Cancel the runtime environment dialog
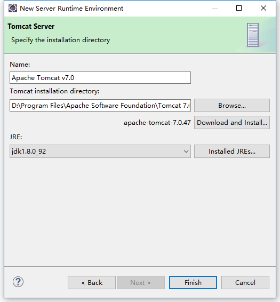The width and height of the screenshot is (280, 302). coord(245,283)
